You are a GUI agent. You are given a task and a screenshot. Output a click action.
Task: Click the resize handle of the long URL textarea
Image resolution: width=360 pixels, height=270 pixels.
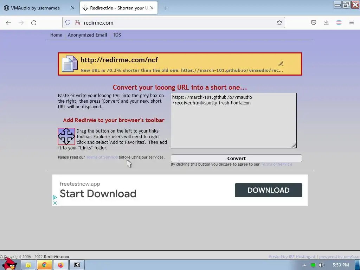tap(294, 145)
